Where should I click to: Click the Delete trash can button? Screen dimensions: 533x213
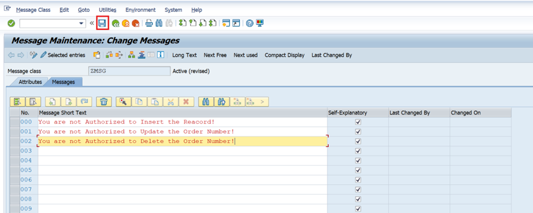click(104, 101)
